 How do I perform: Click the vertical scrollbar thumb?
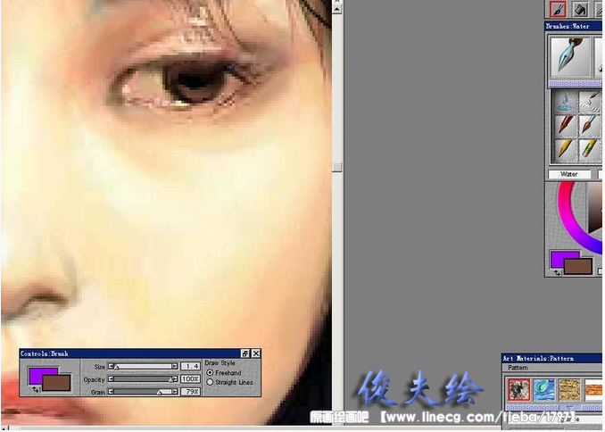click(336, 167)
